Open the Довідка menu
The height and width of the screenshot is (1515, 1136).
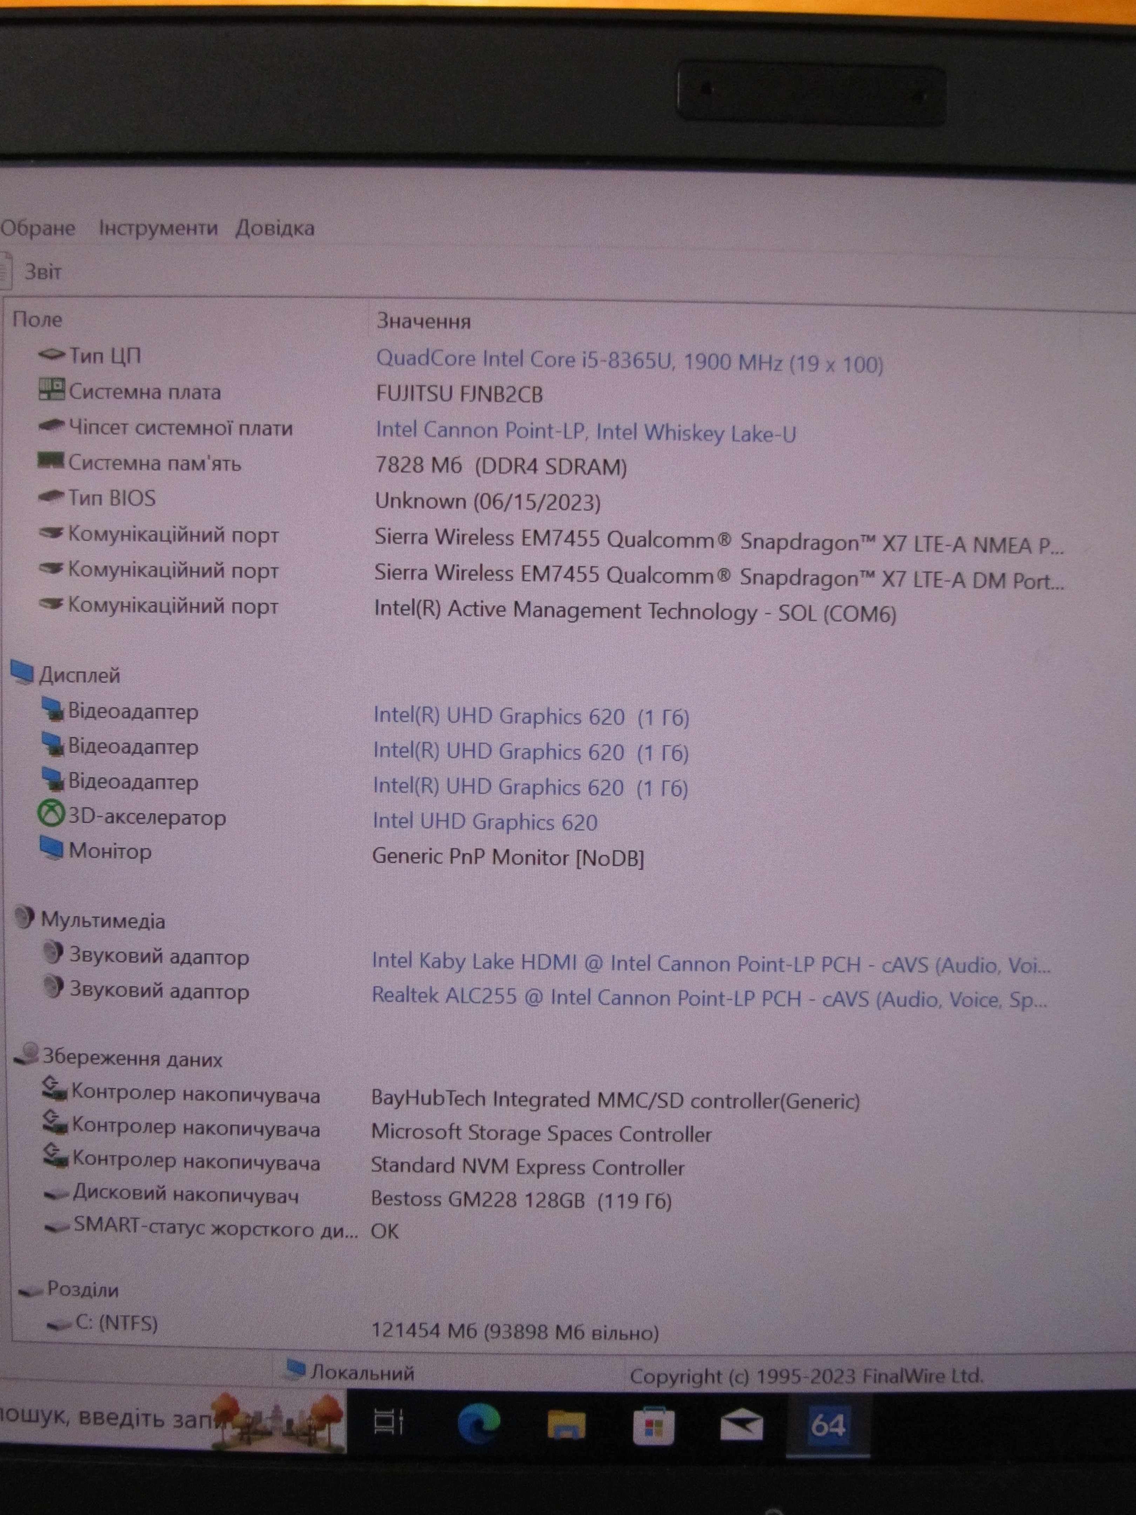click(x=275, y=228)
